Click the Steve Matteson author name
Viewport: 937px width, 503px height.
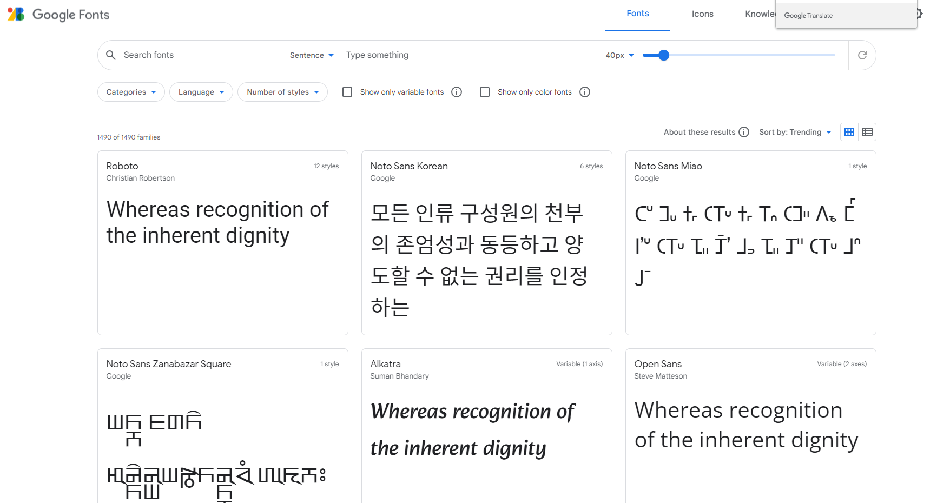[661, 376]
